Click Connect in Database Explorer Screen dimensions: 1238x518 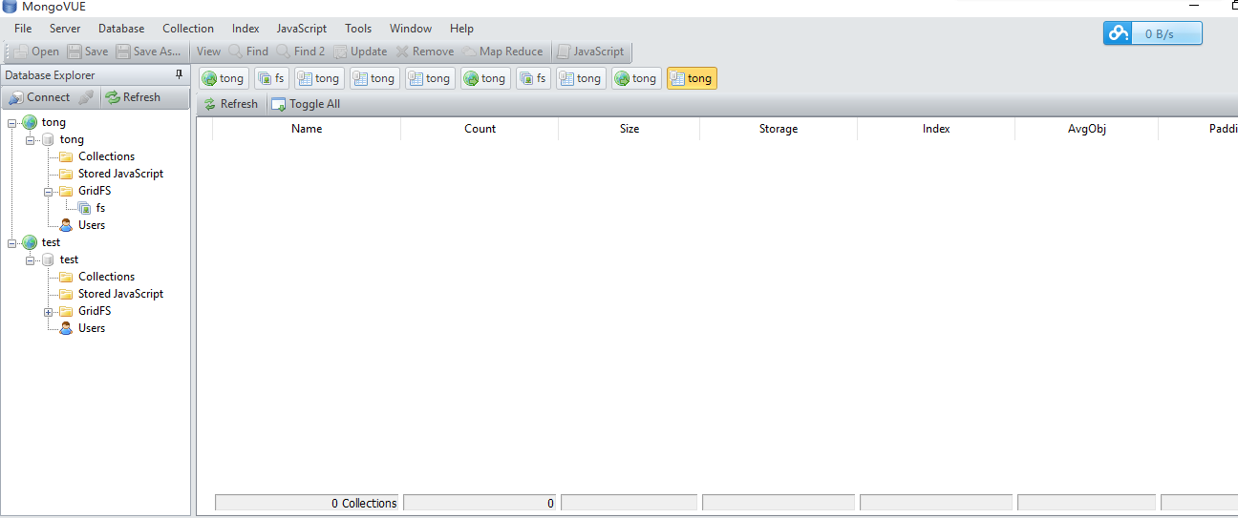[x=39, y=97]
